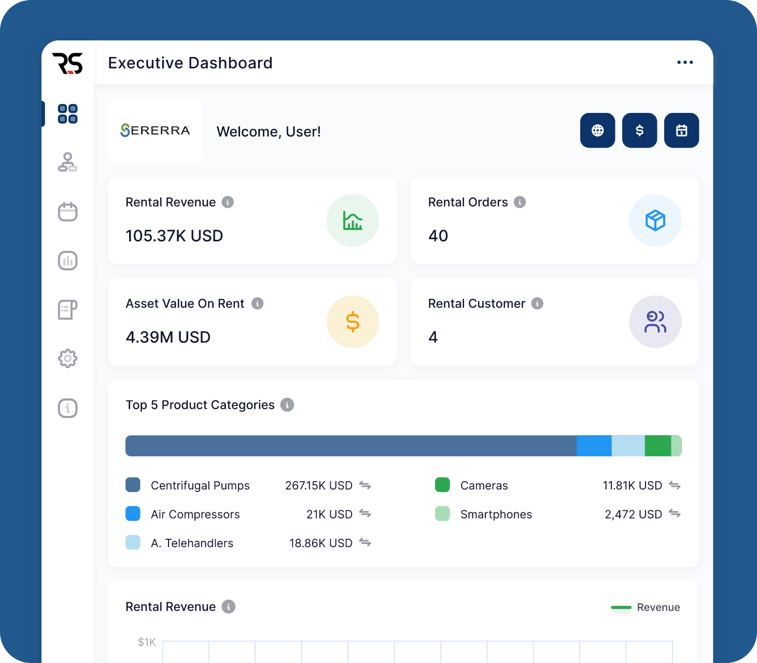Viewport: 757px width, 663px height.
Task: Click the Rental Orders count 40
Action: 438,236
